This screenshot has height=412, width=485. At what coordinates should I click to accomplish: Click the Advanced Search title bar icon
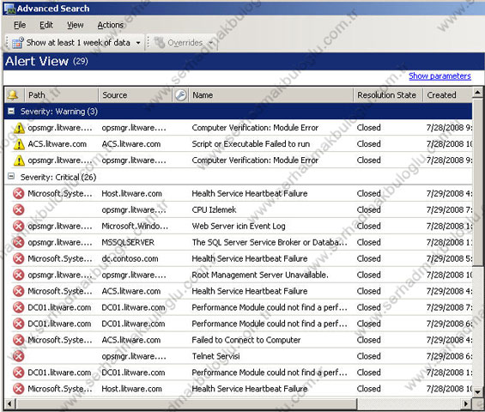[x=9, y=9]
